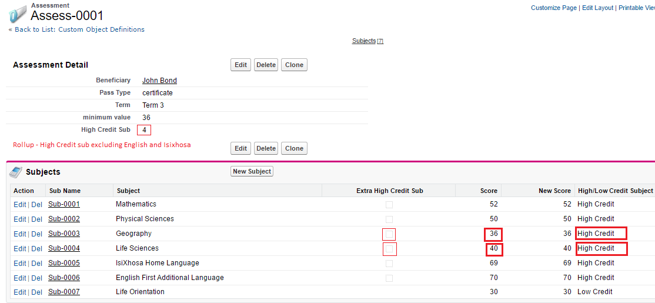Viewport: 655px width, 303px height.
Task: Open Sub-0006 record
Action: (x=64, y=278)
